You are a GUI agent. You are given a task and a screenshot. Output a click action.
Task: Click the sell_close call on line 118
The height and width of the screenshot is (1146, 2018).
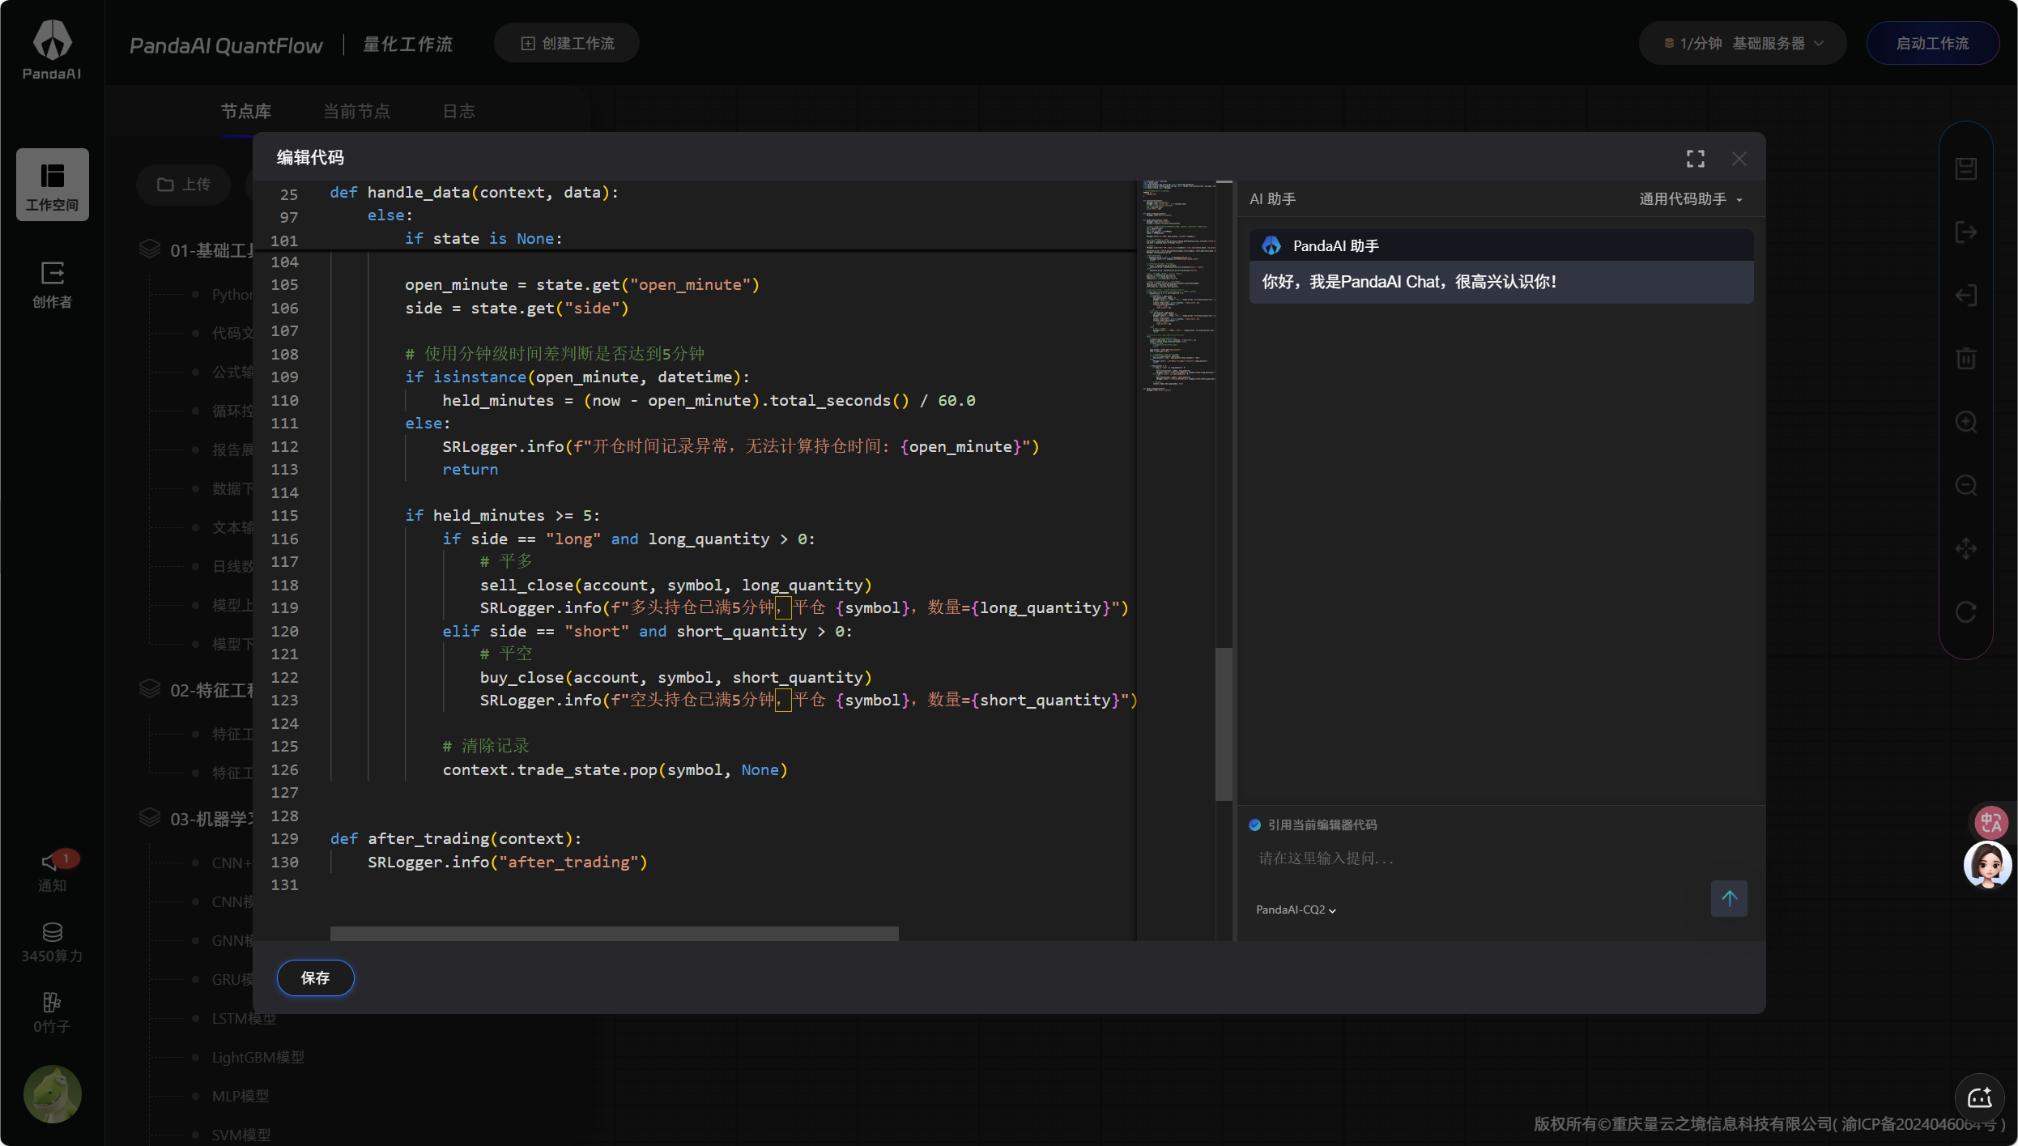click(x=675, y=586)
